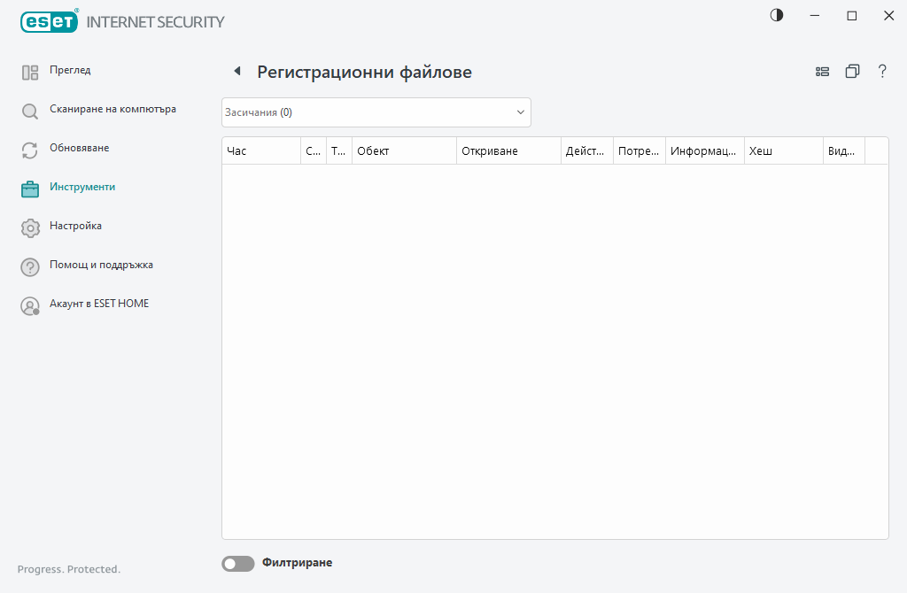Image resolution: width=907 pixels, height=593 pixels.
Task: Select the Помощ и поддръжка menu item
Action: [x=101, y=265]
